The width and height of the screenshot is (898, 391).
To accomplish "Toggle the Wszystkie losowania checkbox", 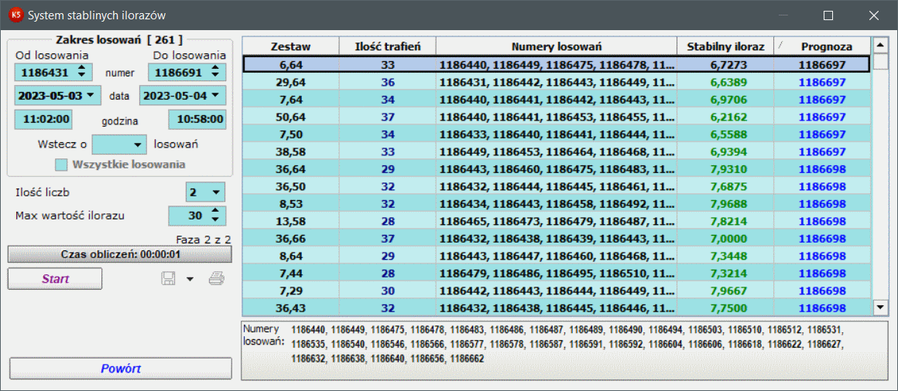I will (x=60, y=165).
